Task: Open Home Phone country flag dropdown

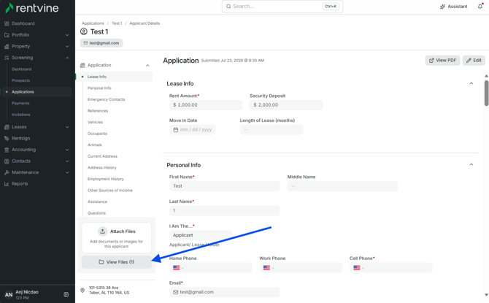Action: tap(178, 268)
